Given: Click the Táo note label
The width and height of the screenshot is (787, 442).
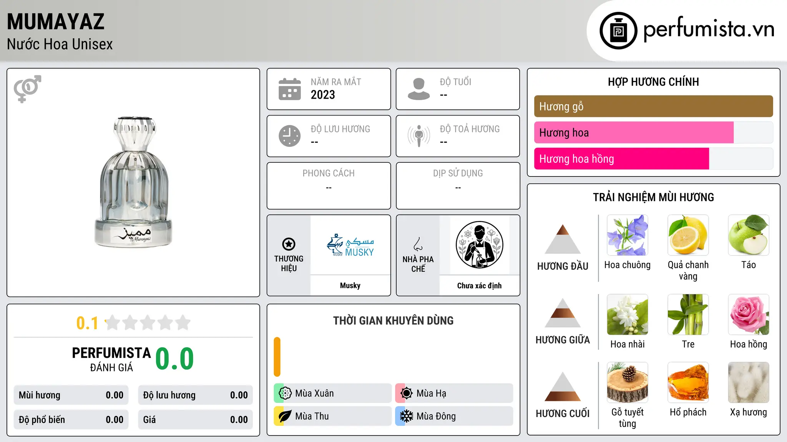Looking at the screenshot, I should (x=749, y=265).
